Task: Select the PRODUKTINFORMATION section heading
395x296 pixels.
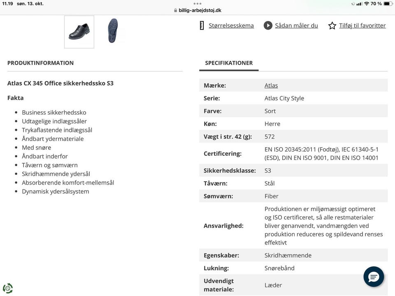Action: tap(40, 63)
